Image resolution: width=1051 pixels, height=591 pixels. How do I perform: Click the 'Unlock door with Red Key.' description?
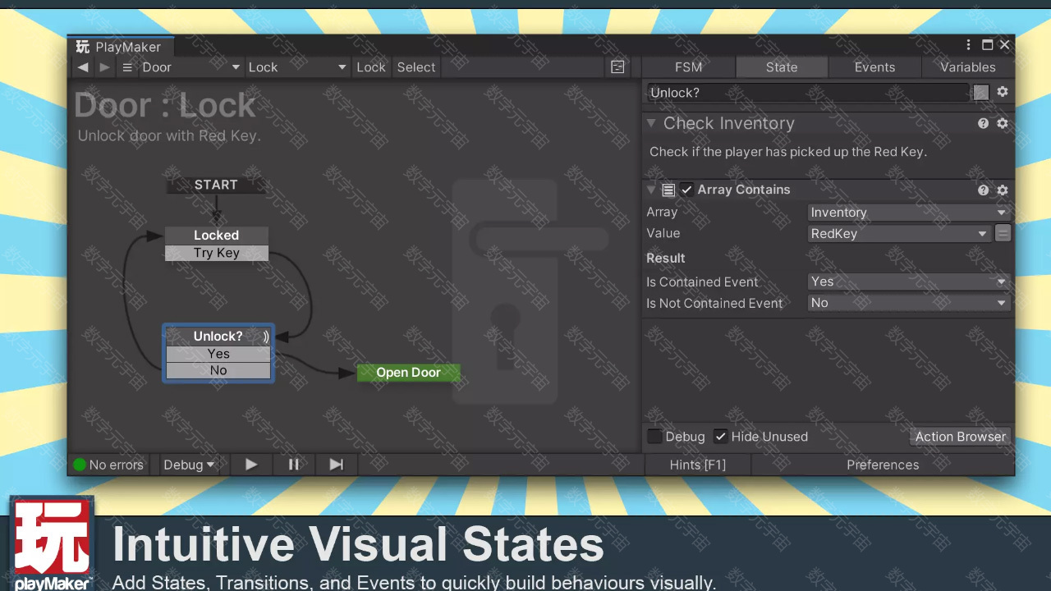click(x=169, y=135)
